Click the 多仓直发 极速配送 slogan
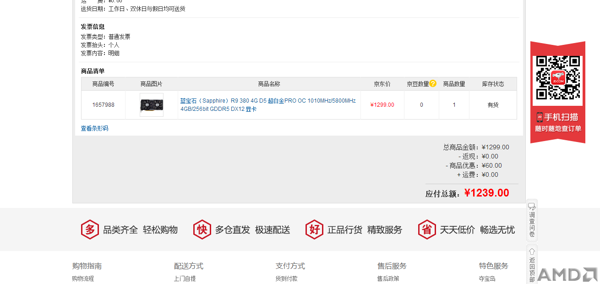The height and width of the screenshot is (284, 600). 253,230
